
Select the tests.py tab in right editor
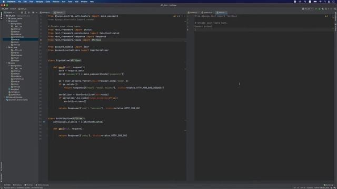click(x=221, y=13)
